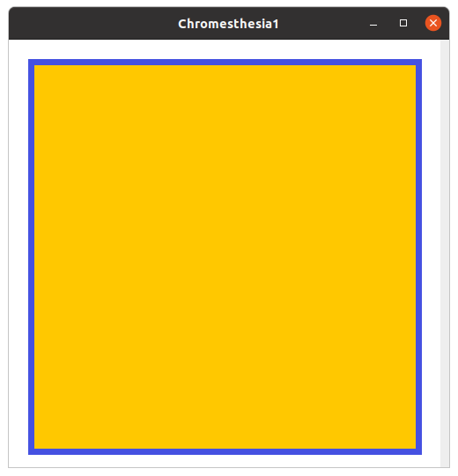The width and height of the screenshot is (458, 476).
Task: Click the Chromesthesia1 title text
Action: 228,24
